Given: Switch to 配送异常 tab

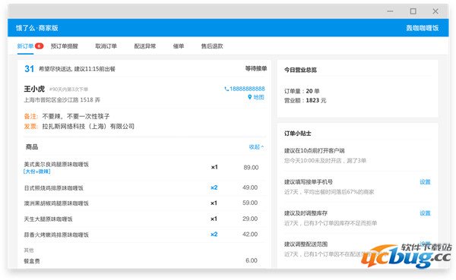Looking at the screenshot, I should point(145,46).
